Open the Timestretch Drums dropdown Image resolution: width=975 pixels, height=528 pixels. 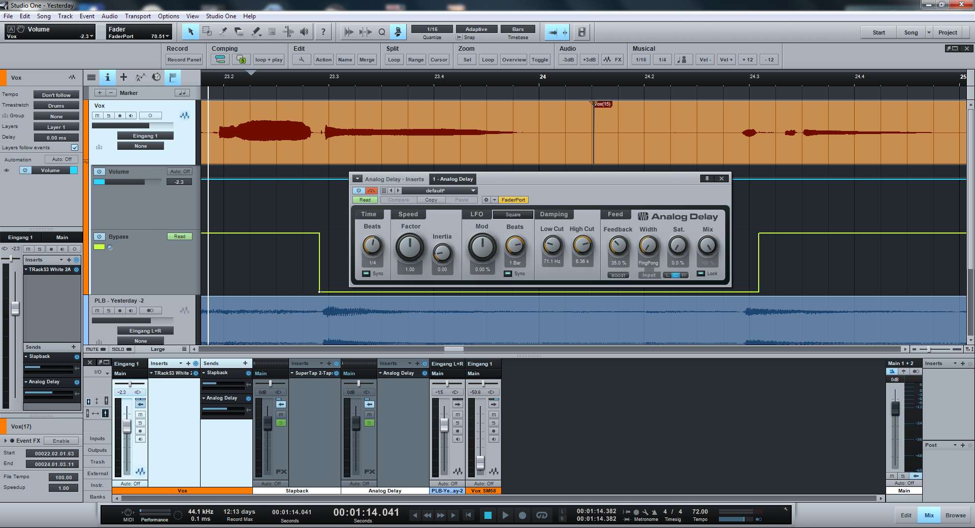(56, 106)
